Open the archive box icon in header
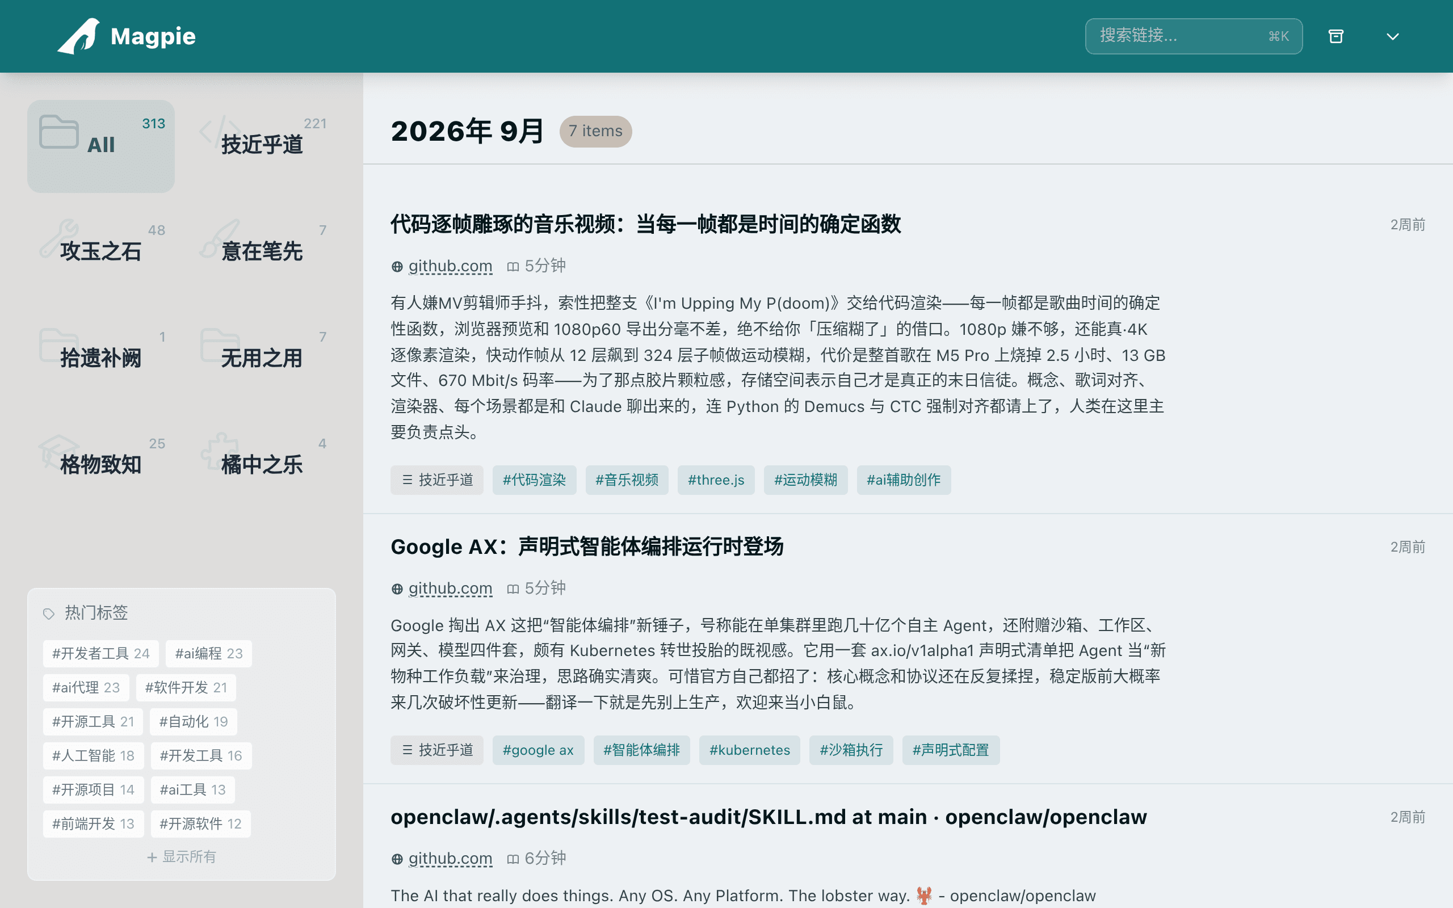Image resolution: width=1453 pixels, height=908 pixels. coord(1336,36)
